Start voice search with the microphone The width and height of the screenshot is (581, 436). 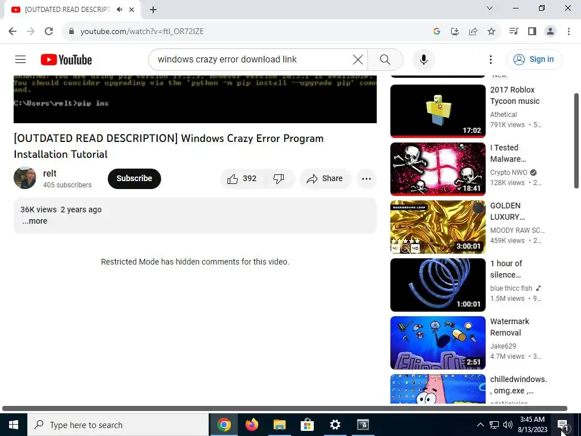click(424, 59)
